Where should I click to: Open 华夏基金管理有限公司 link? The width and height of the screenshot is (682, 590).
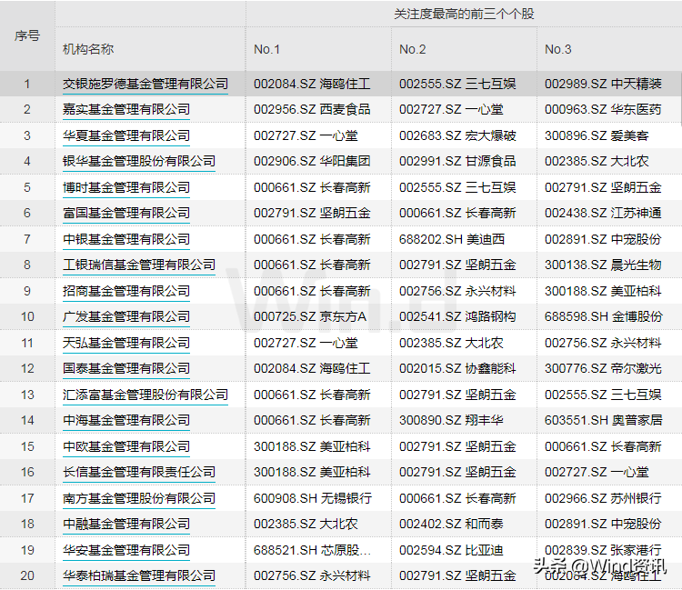coord(126,135)
